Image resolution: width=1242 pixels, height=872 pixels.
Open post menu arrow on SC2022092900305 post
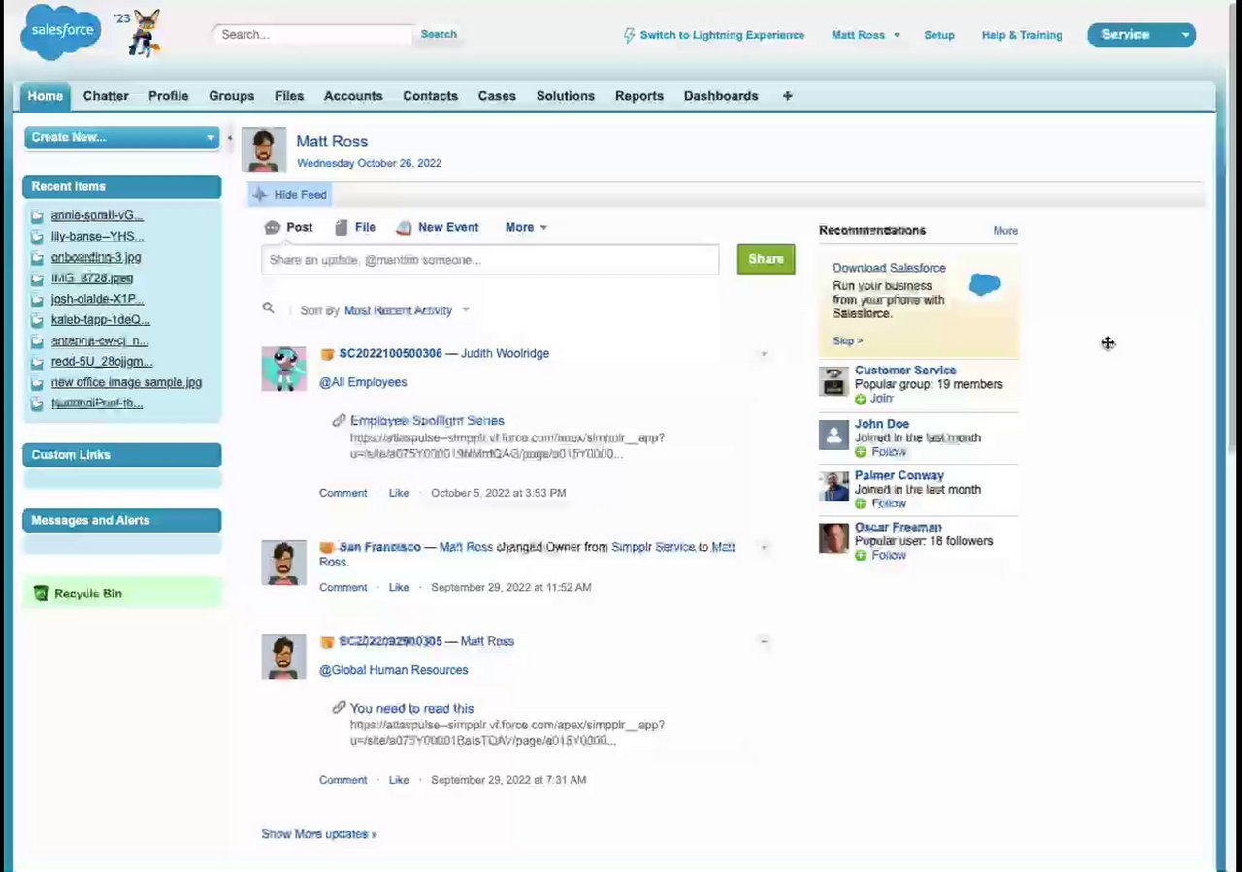click(764, 641)
